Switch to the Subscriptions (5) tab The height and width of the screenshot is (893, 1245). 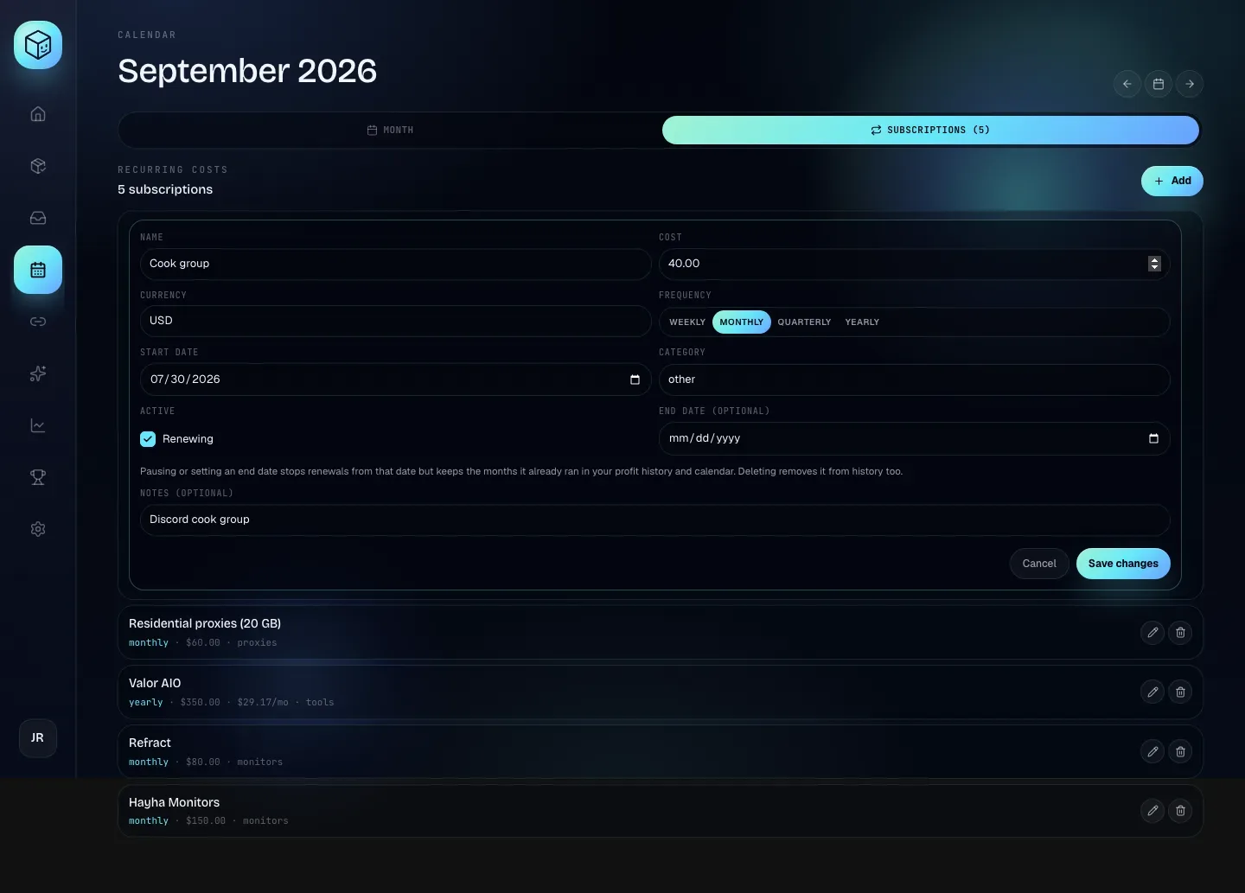(930, 130)
